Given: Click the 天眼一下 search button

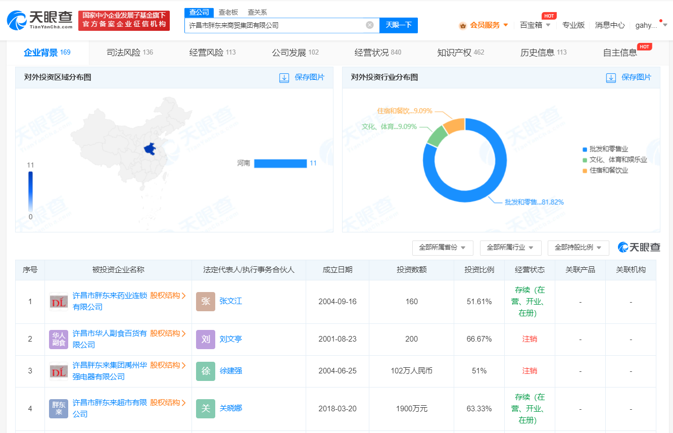Looking at the screenshot, I should [399, 25].
